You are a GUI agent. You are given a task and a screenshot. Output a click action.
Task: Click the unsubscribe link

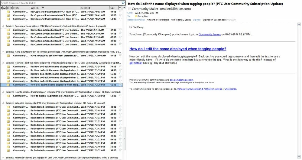click(x=231, y=89)
